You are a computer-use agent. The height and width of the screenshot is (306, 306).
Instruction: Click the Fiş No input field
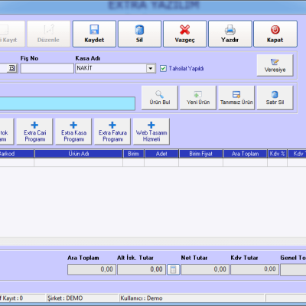tap(47, 68)
